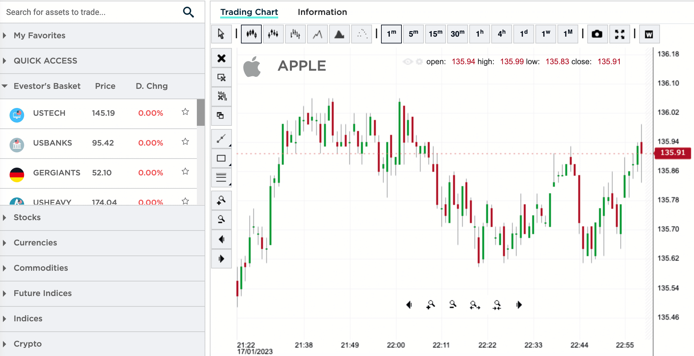Image resolution: width=694 pixels, height=356 pixels.
Task: Select the line chart type icon
Action: point(317,34)
